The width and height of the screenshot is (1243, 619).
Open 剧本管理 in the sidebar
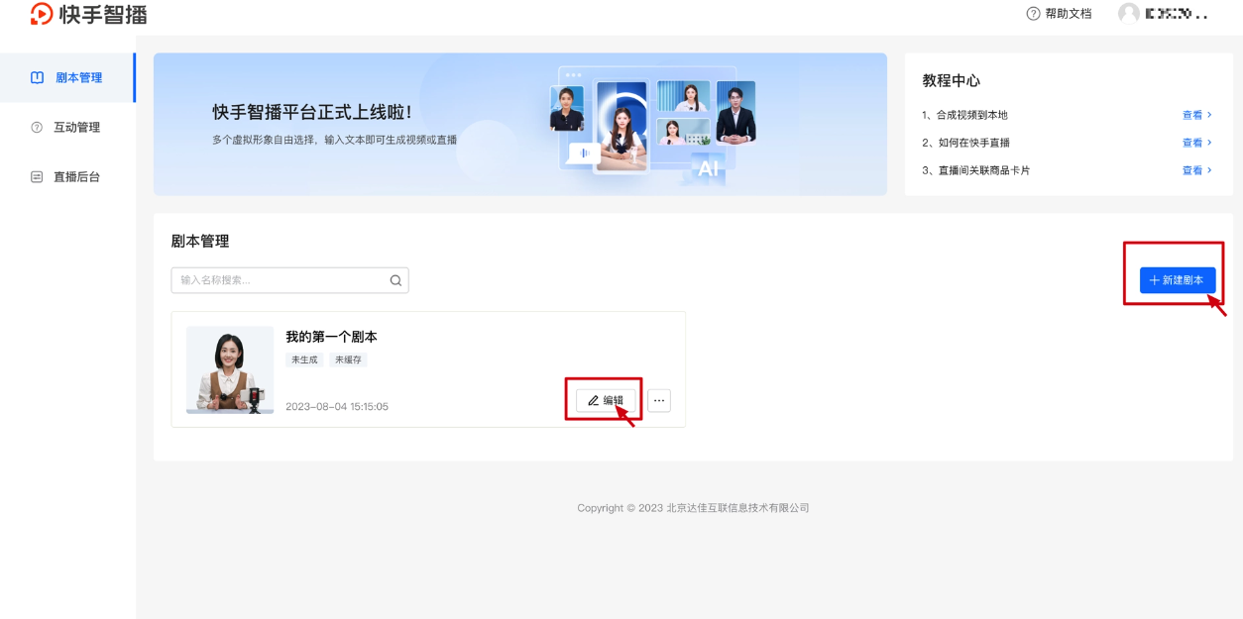(67, 77)
